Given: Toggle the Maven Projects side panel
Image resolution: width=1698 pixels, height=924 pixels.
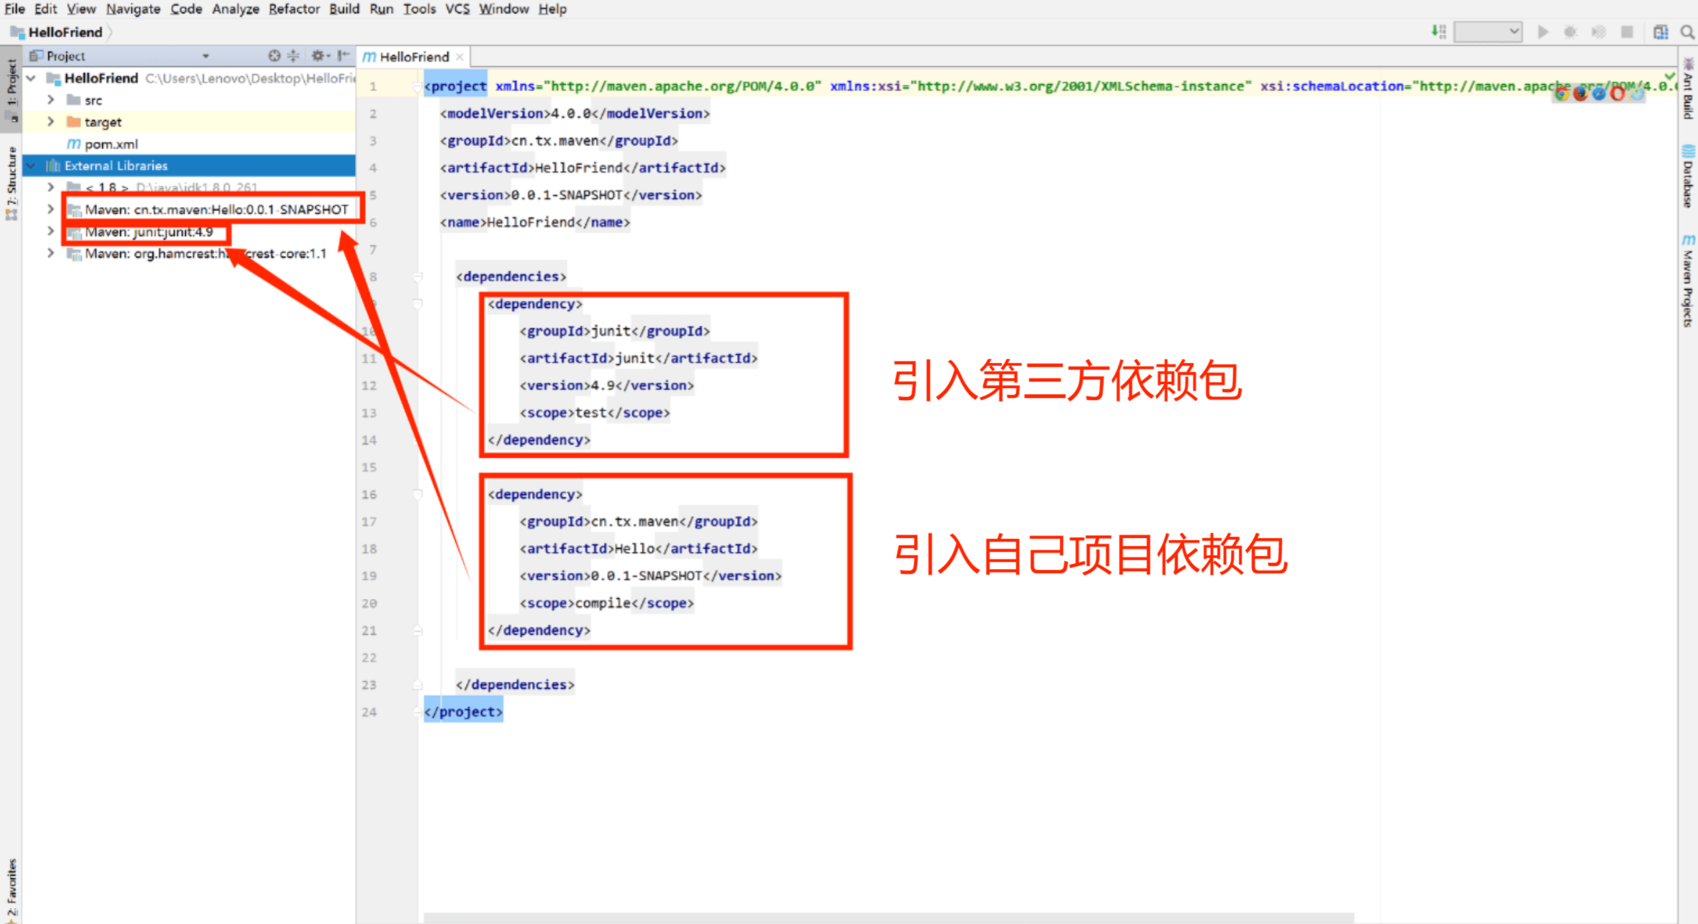Looking at the screenshot, I should [x=1688, y=282].
